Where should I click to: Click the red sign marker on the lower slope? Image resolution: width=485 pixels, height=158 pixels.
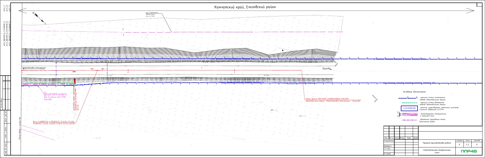(75, 81)
